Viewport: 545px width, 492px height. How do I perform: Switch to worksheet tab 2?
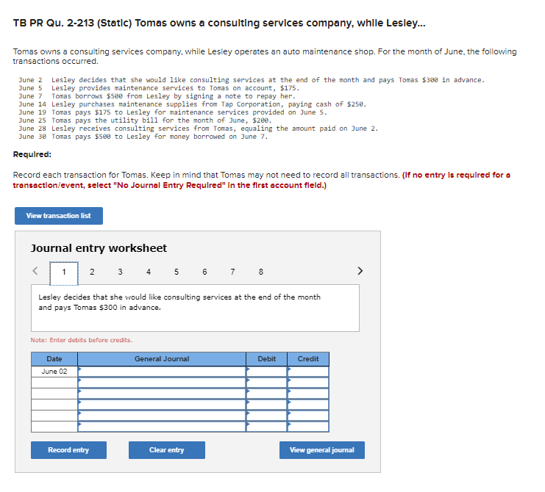(92, 272)
